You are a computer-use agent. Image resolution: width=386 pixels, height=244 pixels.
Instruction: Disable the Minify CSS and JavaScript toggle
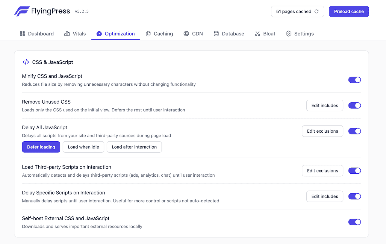(x=355, y=80)
